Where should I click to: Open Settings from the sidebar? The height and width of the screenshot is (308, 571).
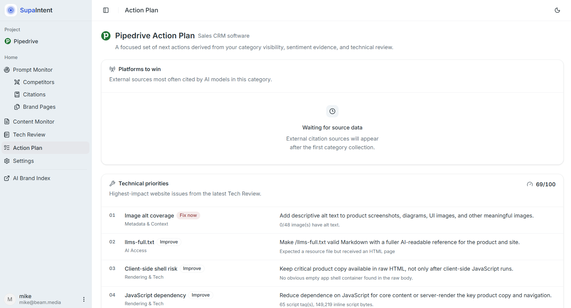pos(24,161)
